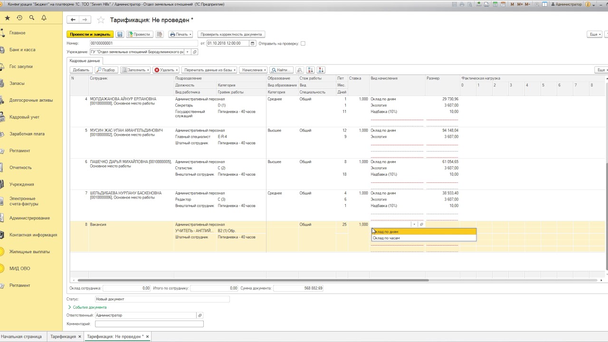The height and width of the screenshot is (342, 608).
Task: Click the Подбор button
Action: tap(106, 70)
